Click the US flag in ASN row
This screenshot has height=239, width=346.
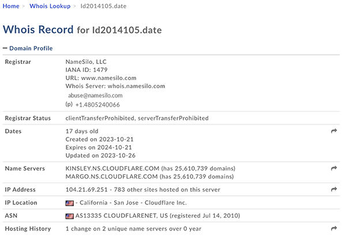click(70, 216)
